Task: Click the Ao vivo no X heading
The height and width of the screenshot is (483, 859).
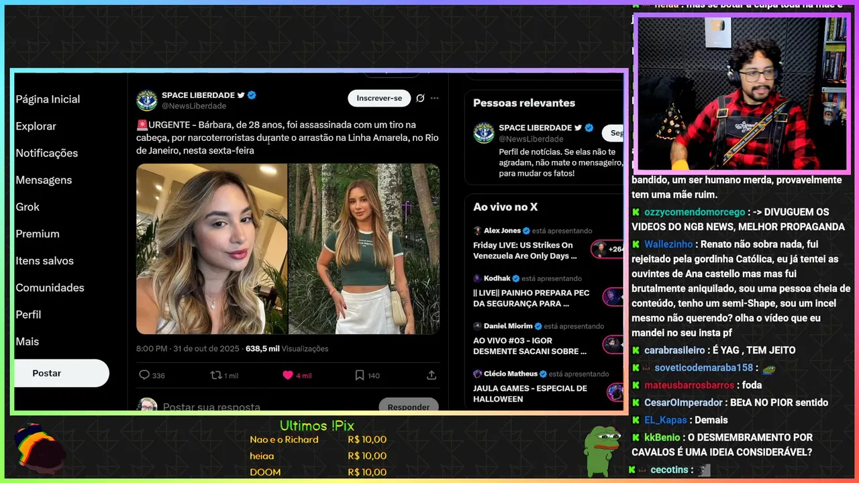Action: tap(505, 207)
